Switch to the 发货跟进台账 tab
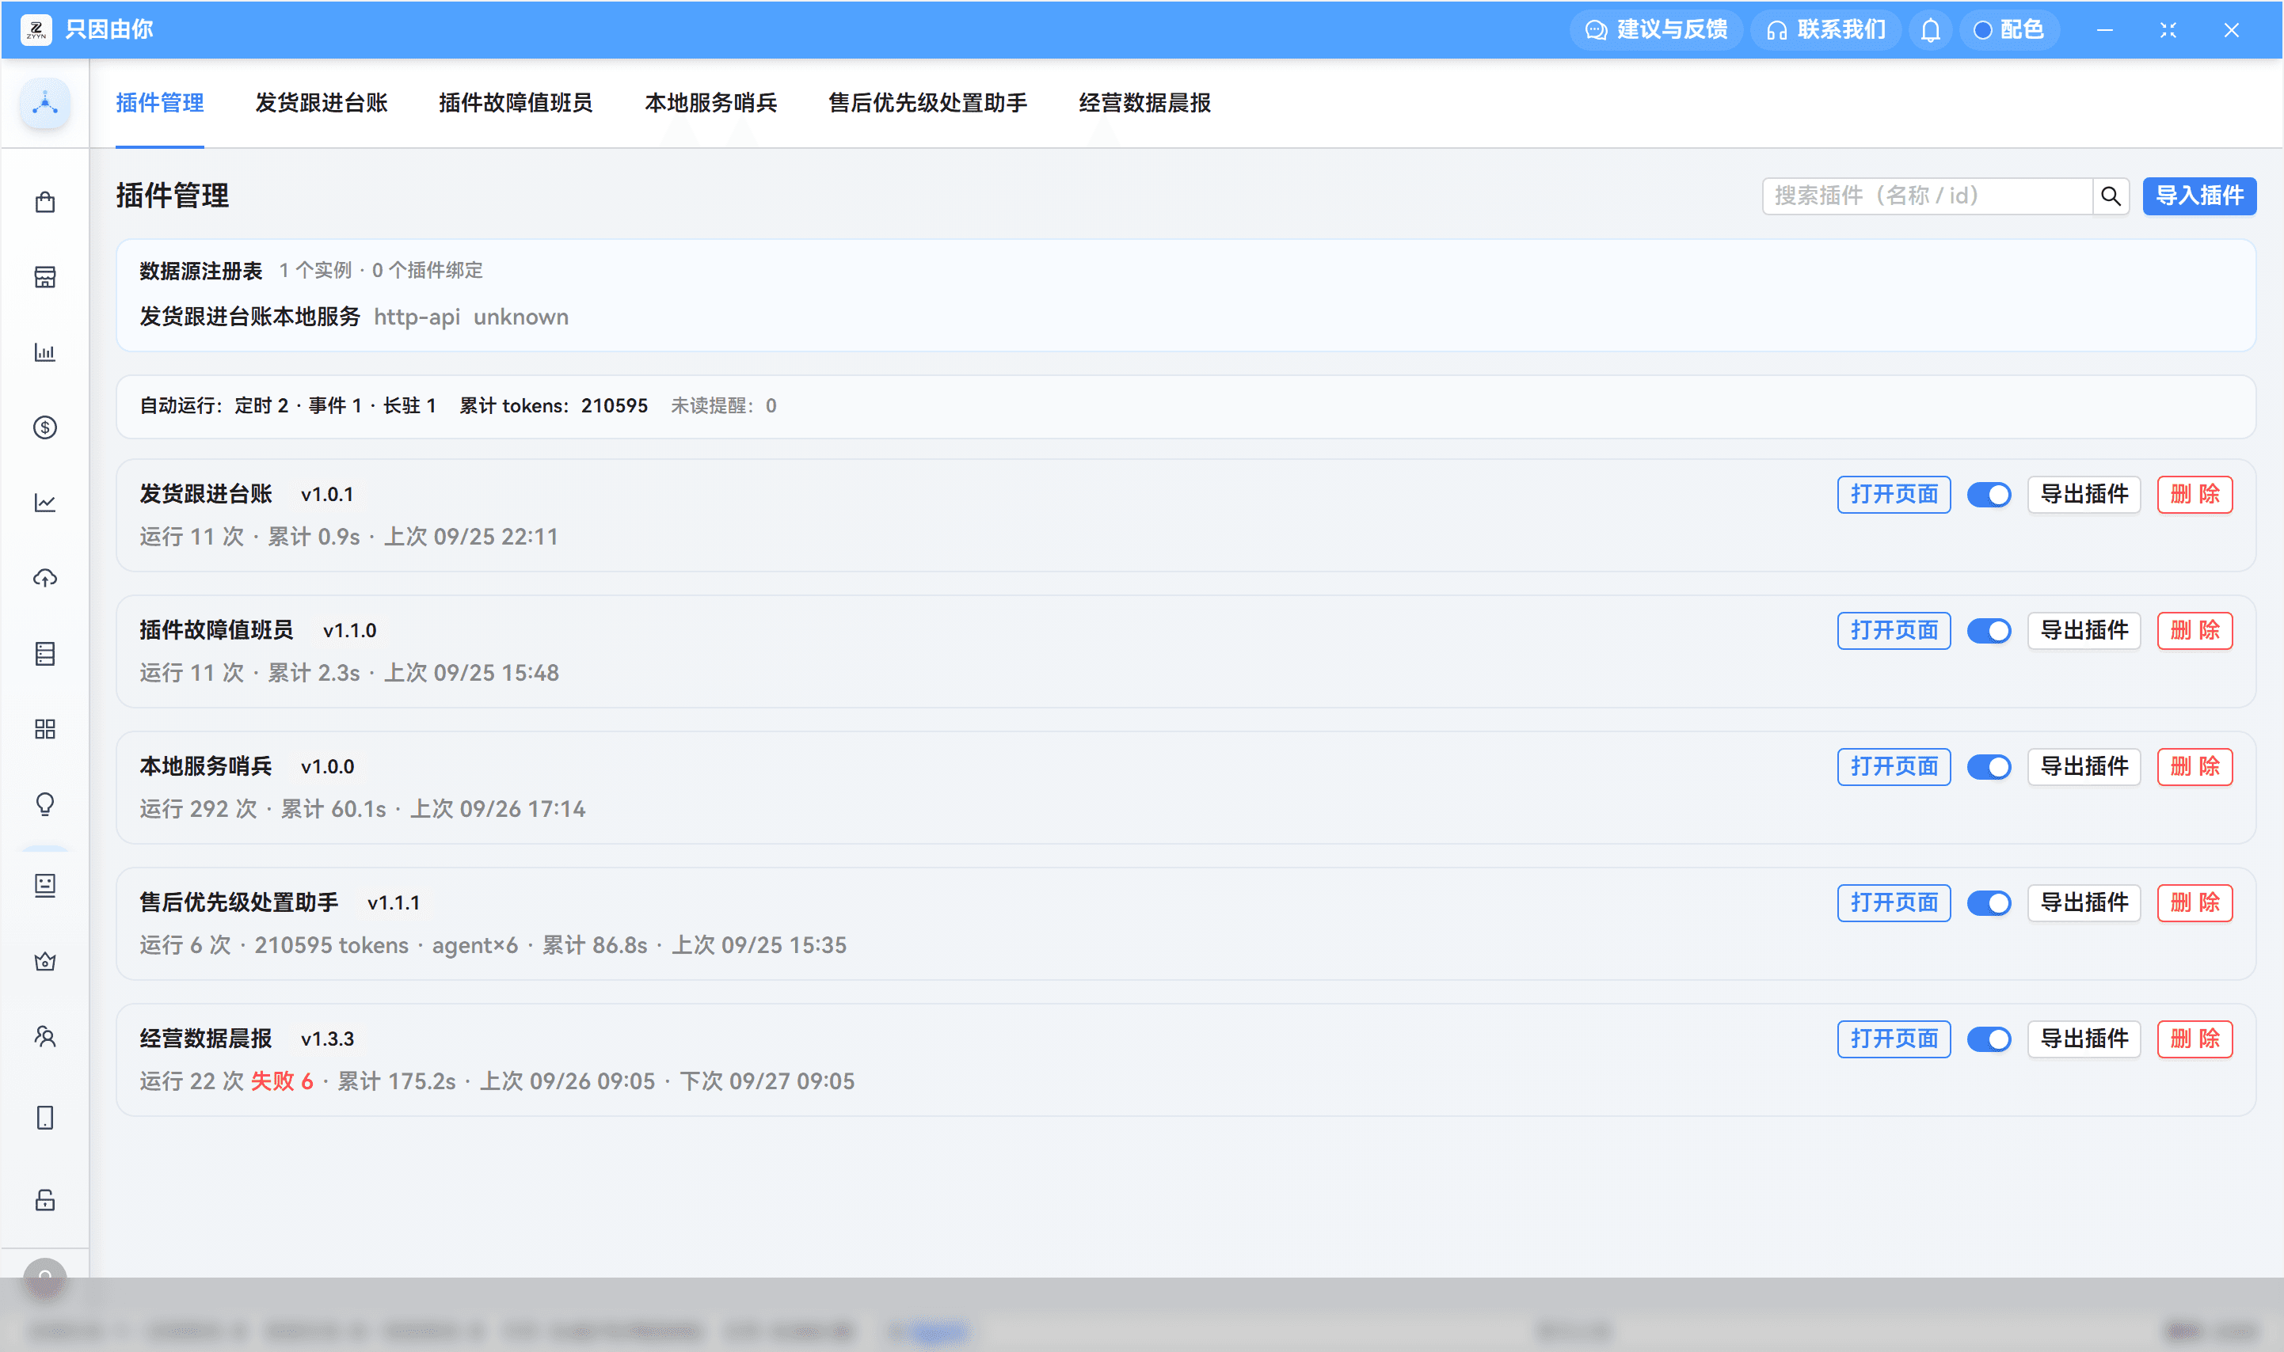The image size is (2284, 1352). 321,103
